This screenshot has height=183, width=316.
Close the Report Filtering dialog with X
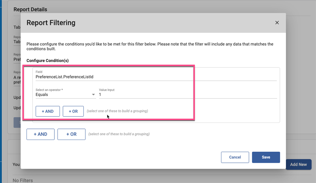click(x=277, y=23)
